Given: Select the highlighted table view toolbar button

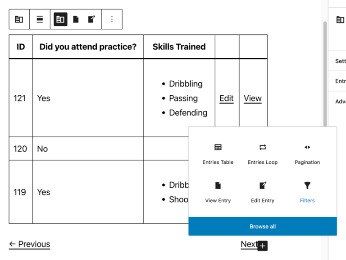Looking at the screenshot, I should [60, 19].
